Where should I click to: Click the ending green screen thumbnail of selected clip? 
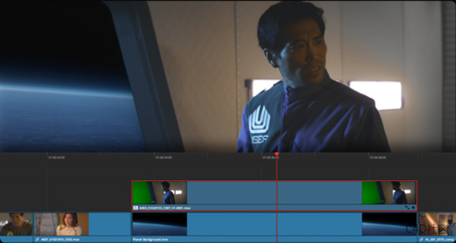click(x=389, y=193)
